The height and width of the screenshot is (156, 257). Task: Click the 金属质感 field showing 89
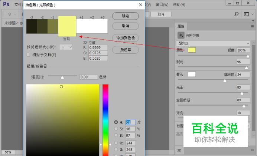[x=243, y=100]
